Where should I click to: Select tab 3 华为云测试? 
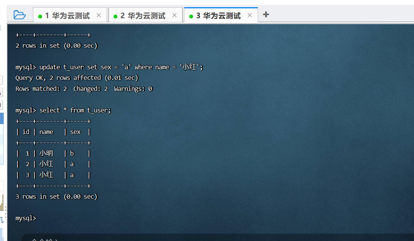(221, 15)
